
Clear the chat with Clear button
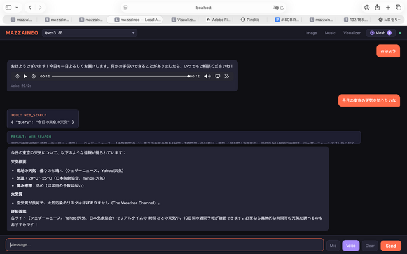(x=369, y=245)
